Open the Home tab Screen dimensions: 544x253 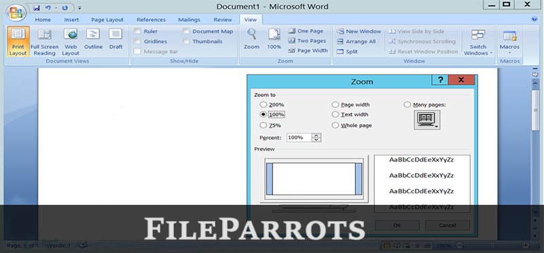point(43,20)
